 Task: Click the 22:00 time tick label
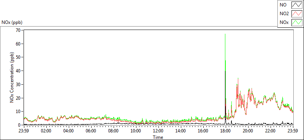271,131
